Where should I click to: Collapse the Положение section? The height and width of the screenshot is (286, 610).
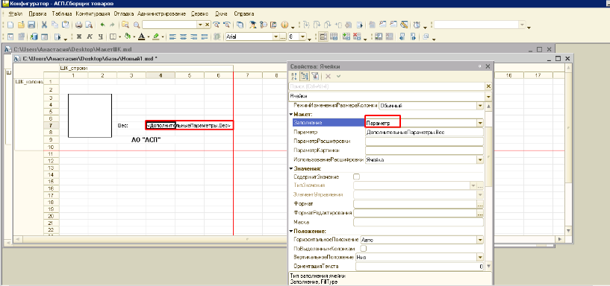tap(290, 232)
